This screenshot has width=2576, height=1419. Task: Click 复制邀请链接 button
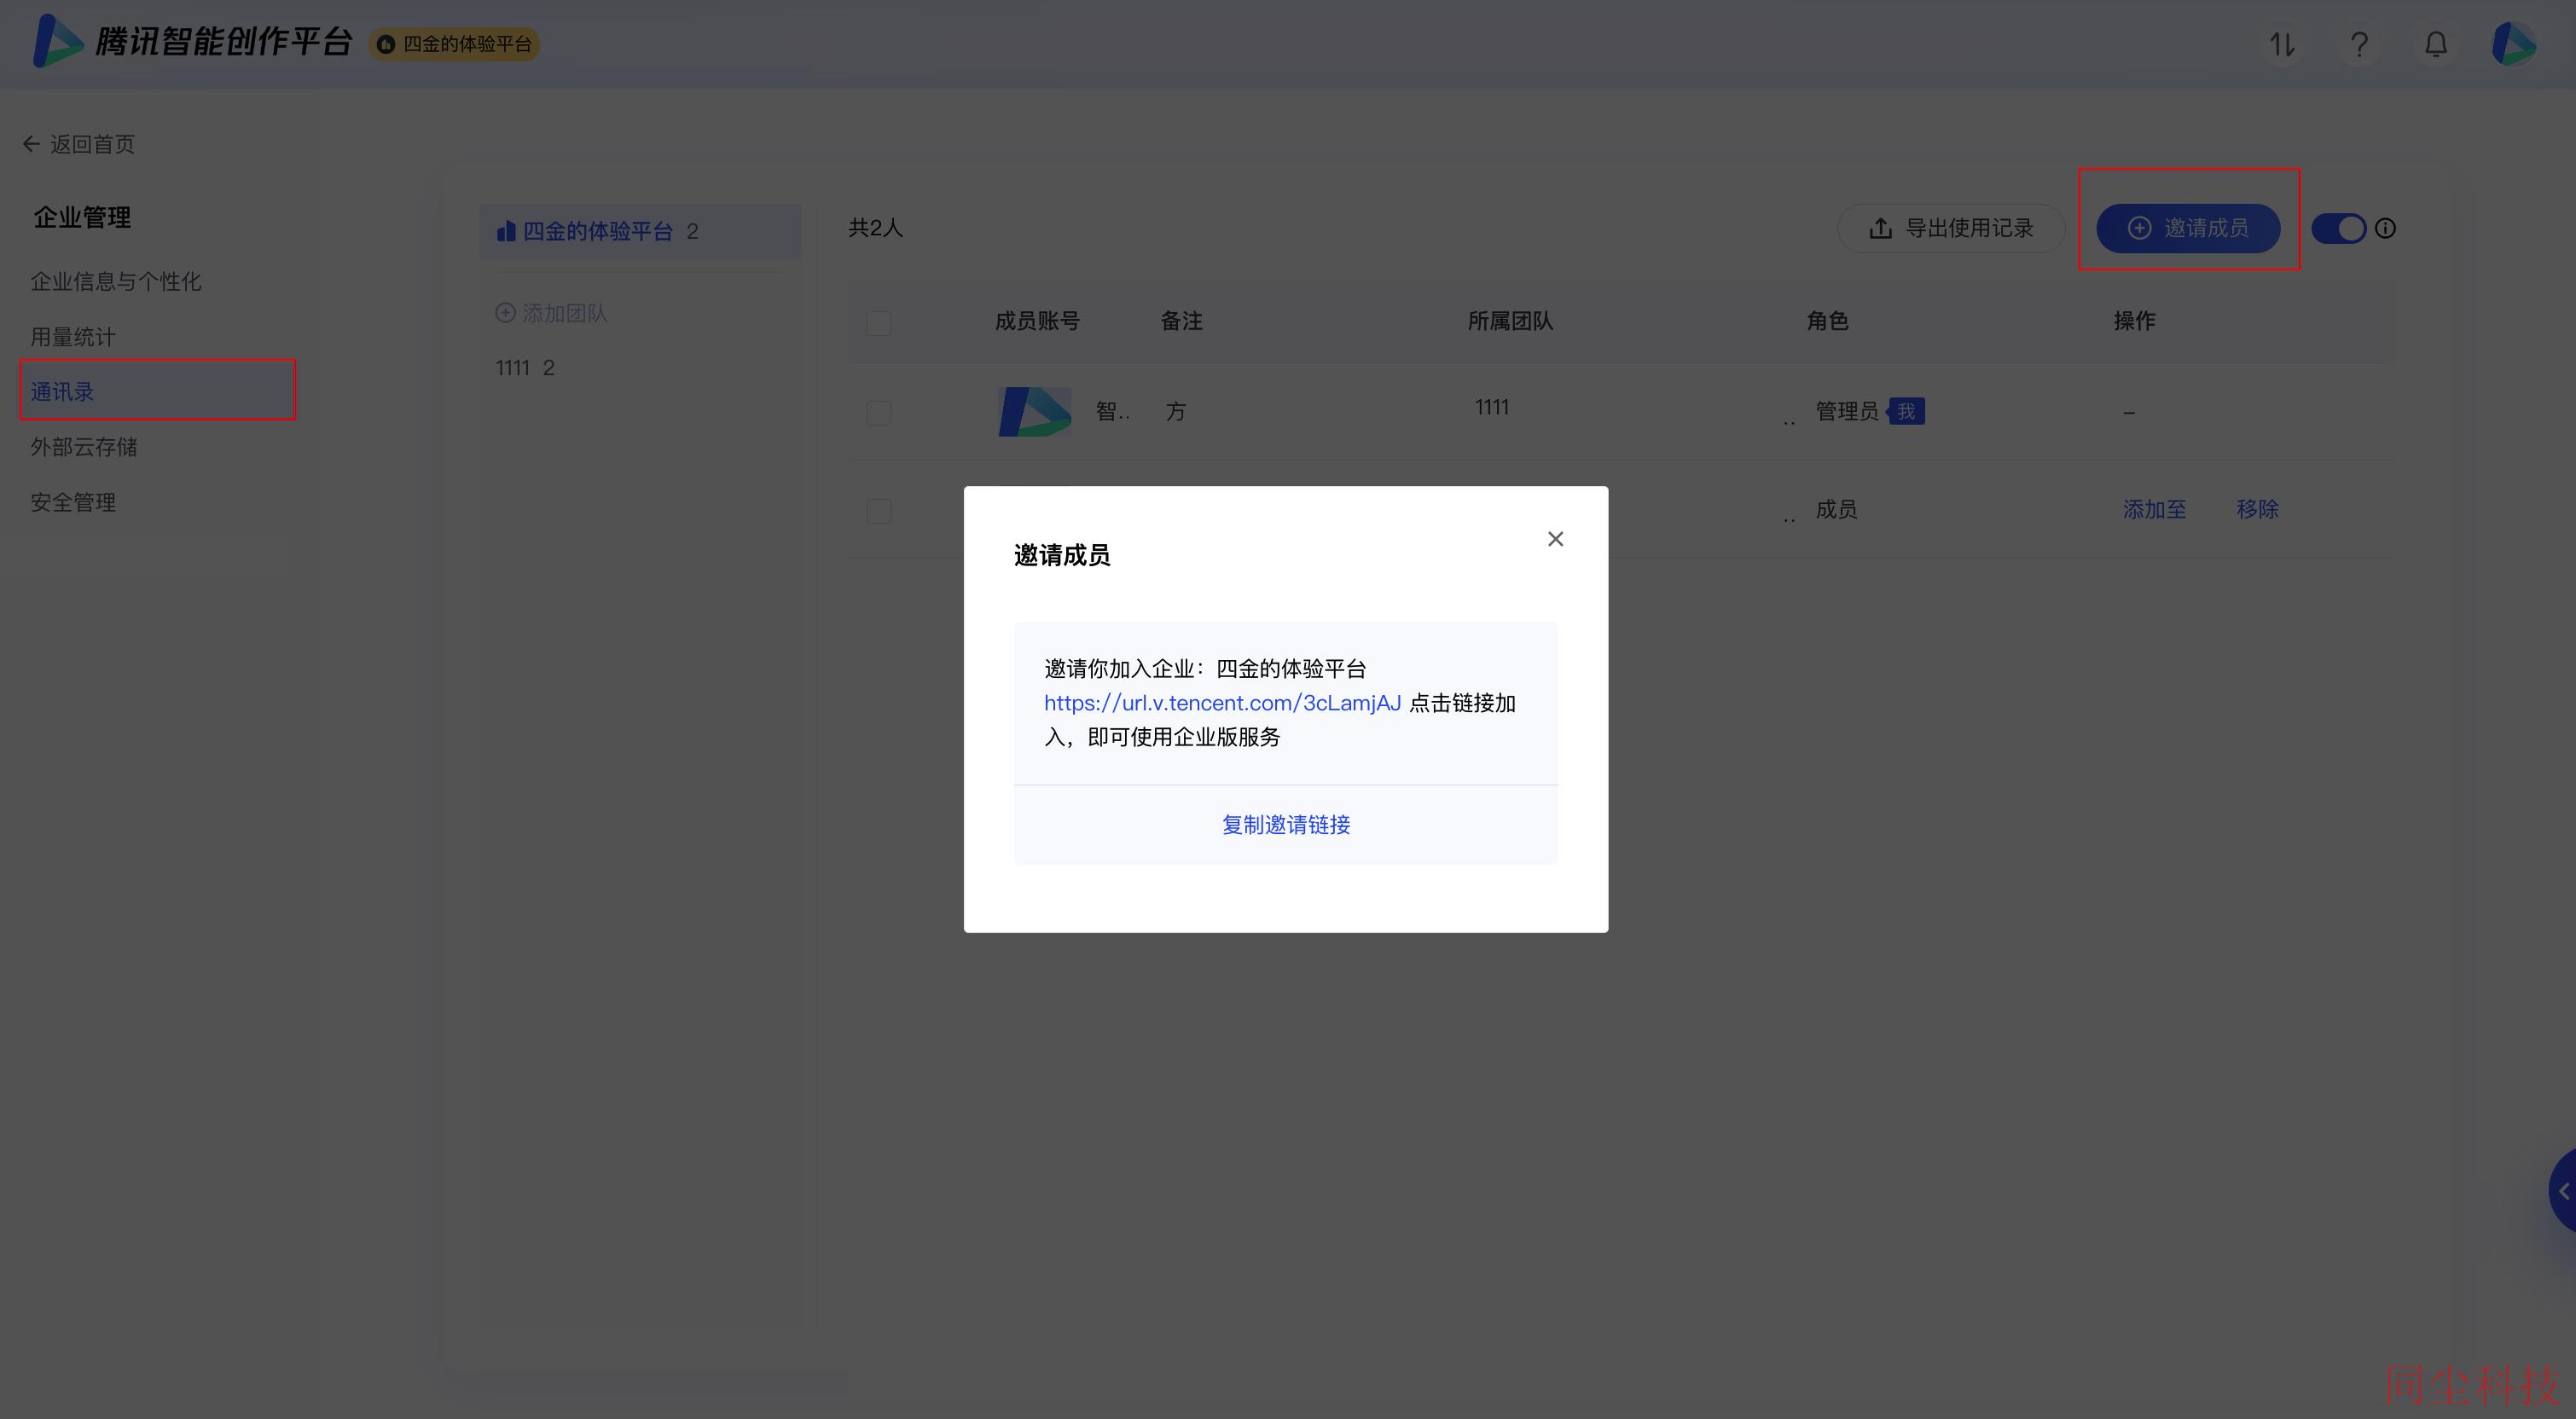click(x=1286, y=824)
